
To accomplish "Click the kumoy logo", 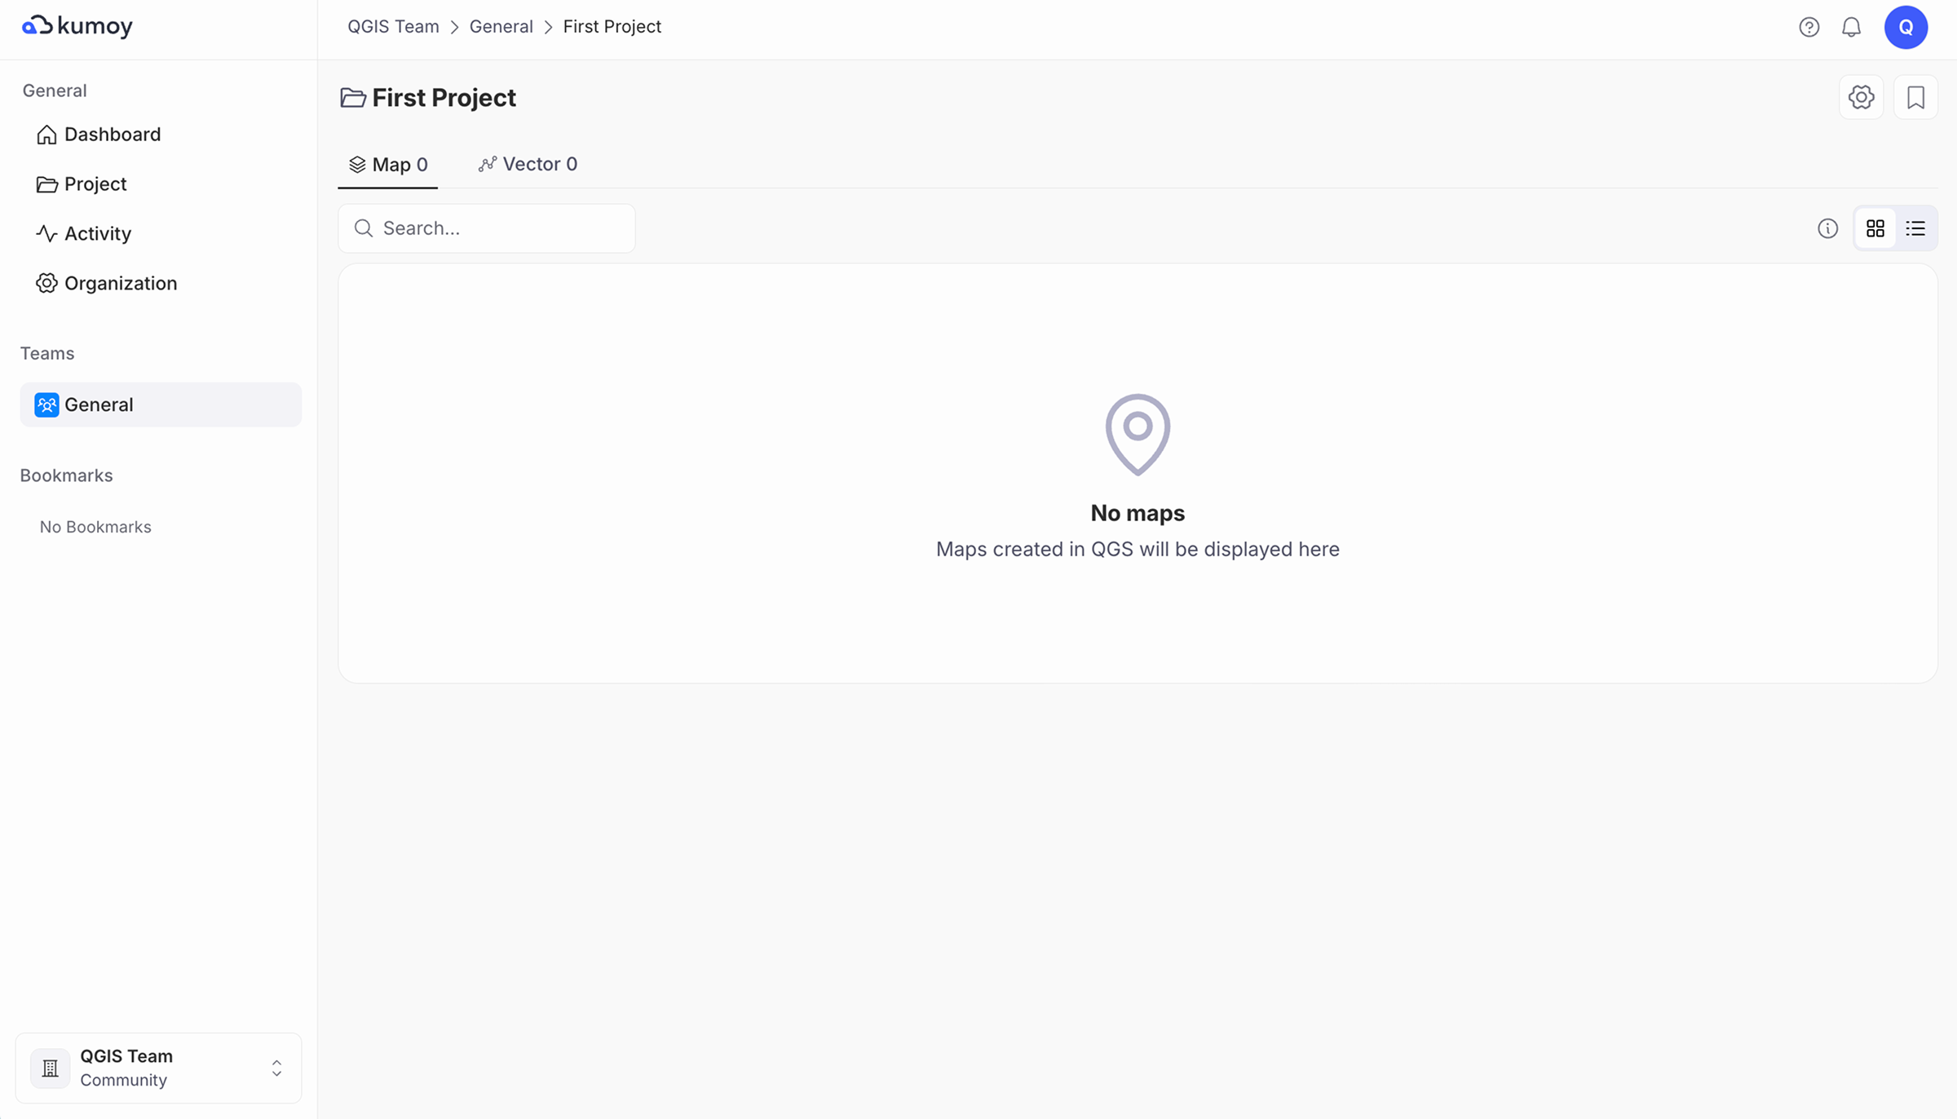I will pyautogui.click(x=77, y=26).
